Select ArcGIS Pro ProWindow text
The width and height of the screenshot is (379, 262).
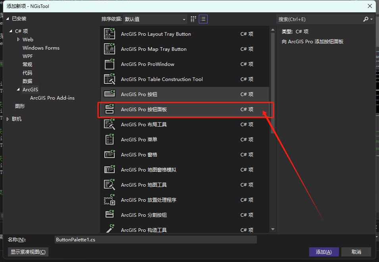pyautogui.click(x=148, y=64)
